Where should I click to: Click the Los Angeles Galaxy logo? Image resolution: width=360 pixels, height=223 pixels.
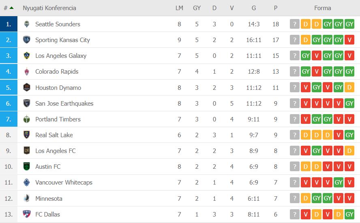(x=27, y=55)
